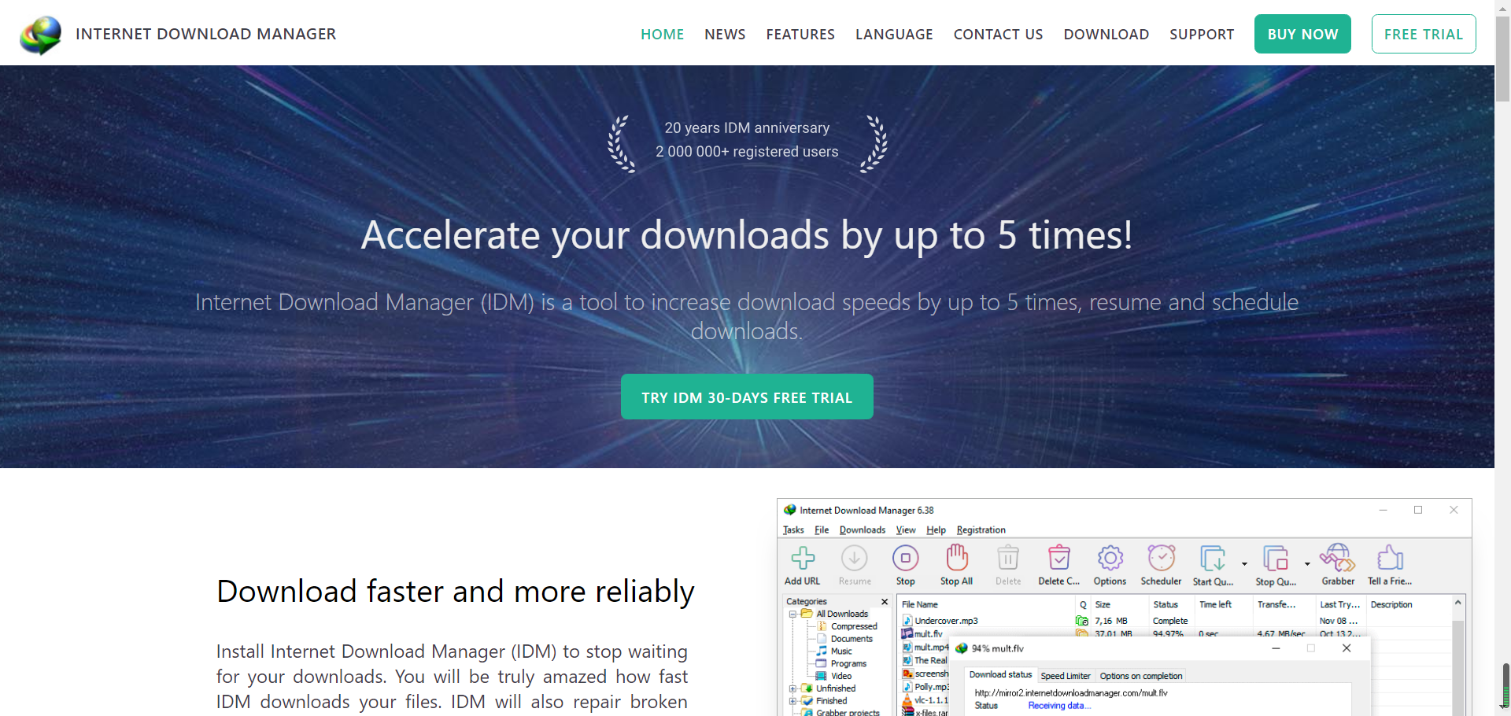Screen dimensions: 1511x716
Task: Open the Scheduler clock icon
Action: (x=1161, y=559)
